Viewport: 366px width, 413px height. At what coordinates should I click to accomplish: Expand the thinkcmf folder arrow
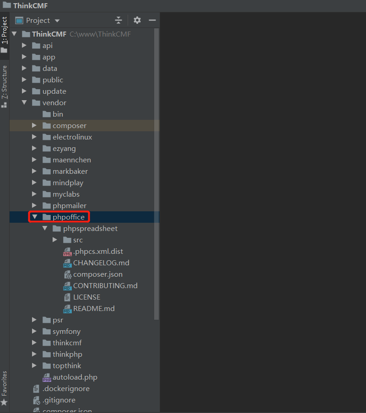point(34,343)
